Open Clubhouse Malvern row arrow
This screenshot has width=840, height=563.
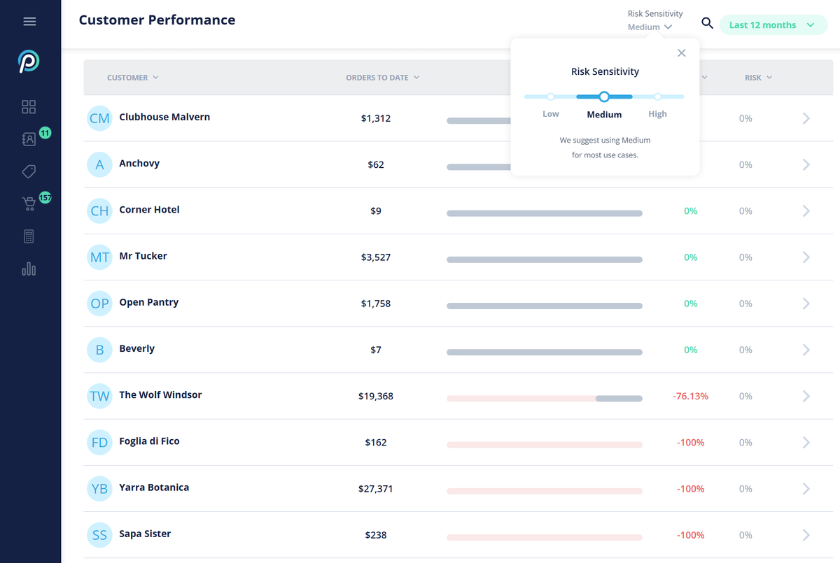[x=806, y=118]
